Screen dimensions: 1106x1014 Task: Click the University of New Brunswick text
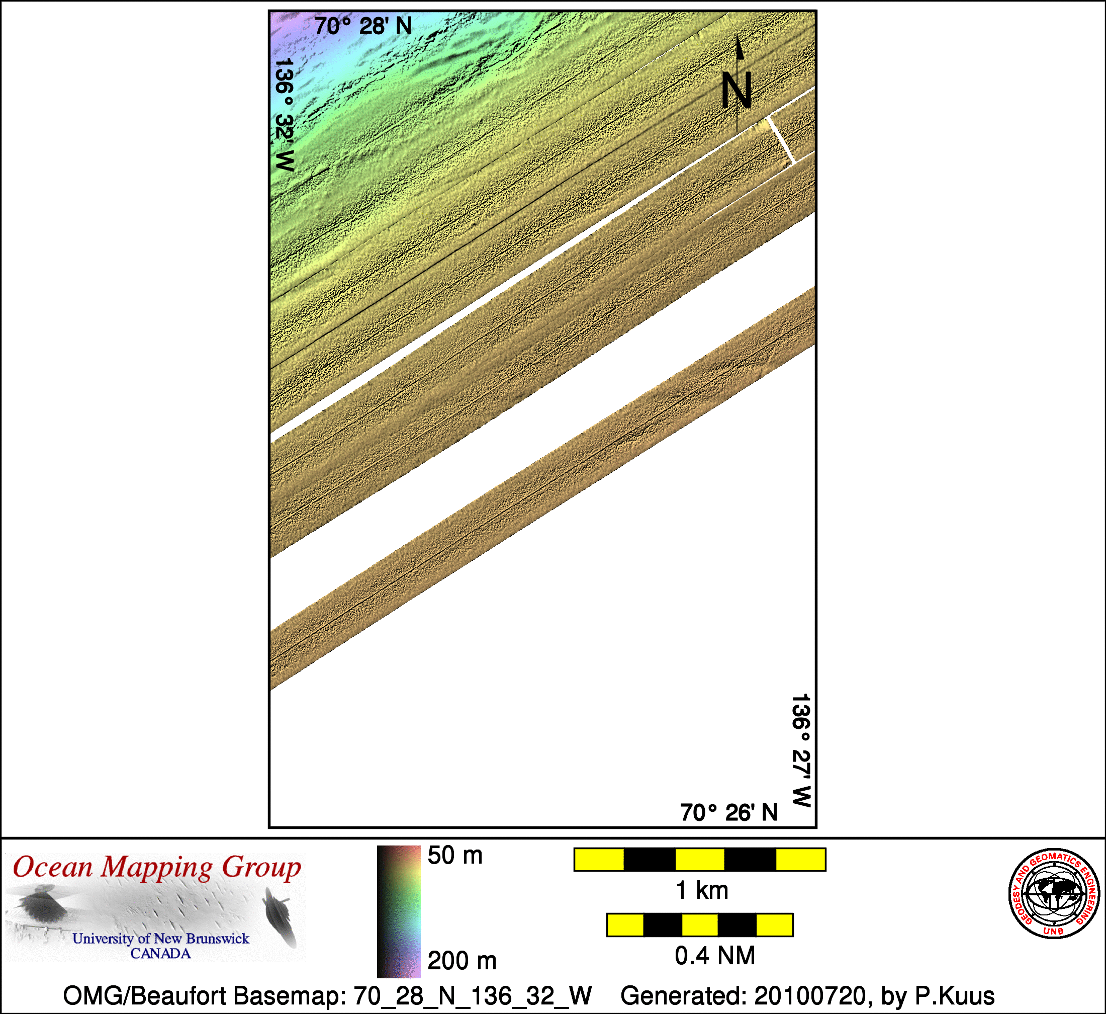pos(161,939)
